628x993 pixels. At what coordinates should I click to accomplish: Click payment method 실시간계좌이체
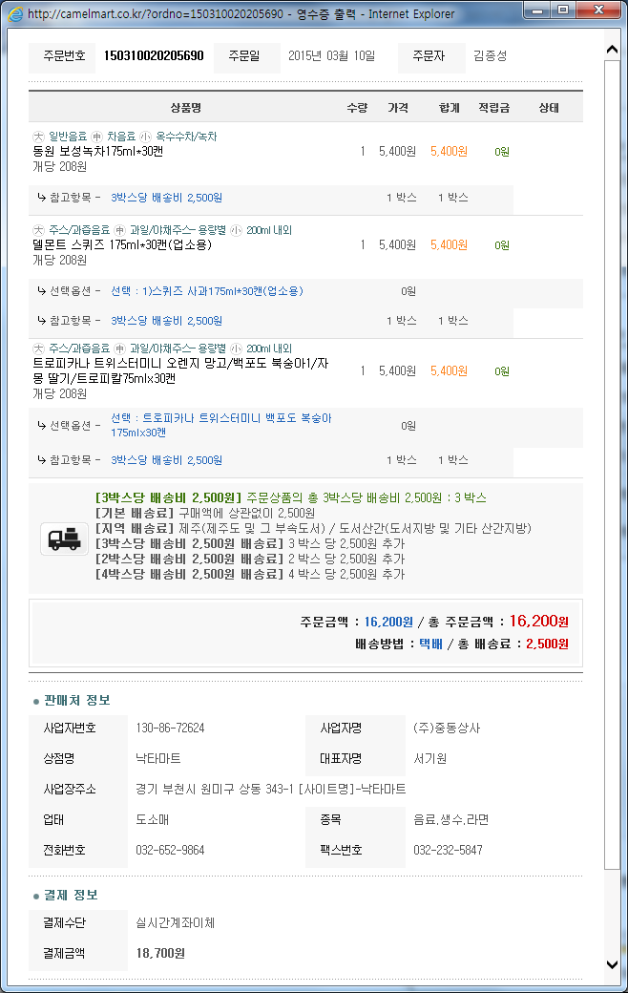(176, 922)
